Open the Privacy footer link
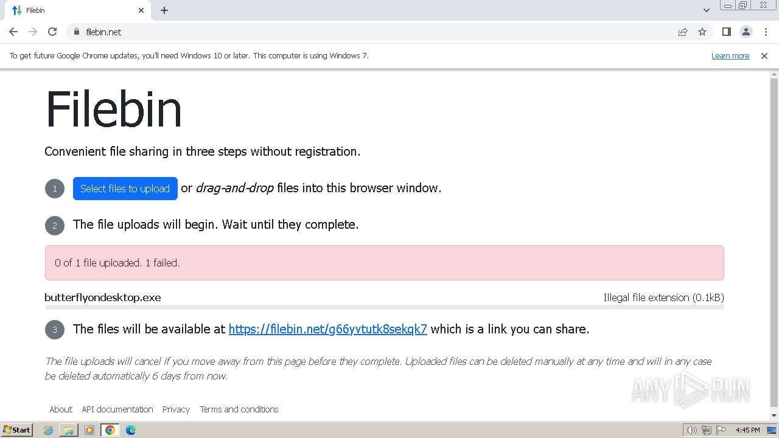Image resolution: width=779 pixels, height=438 pixels. (x=176, y=409)
